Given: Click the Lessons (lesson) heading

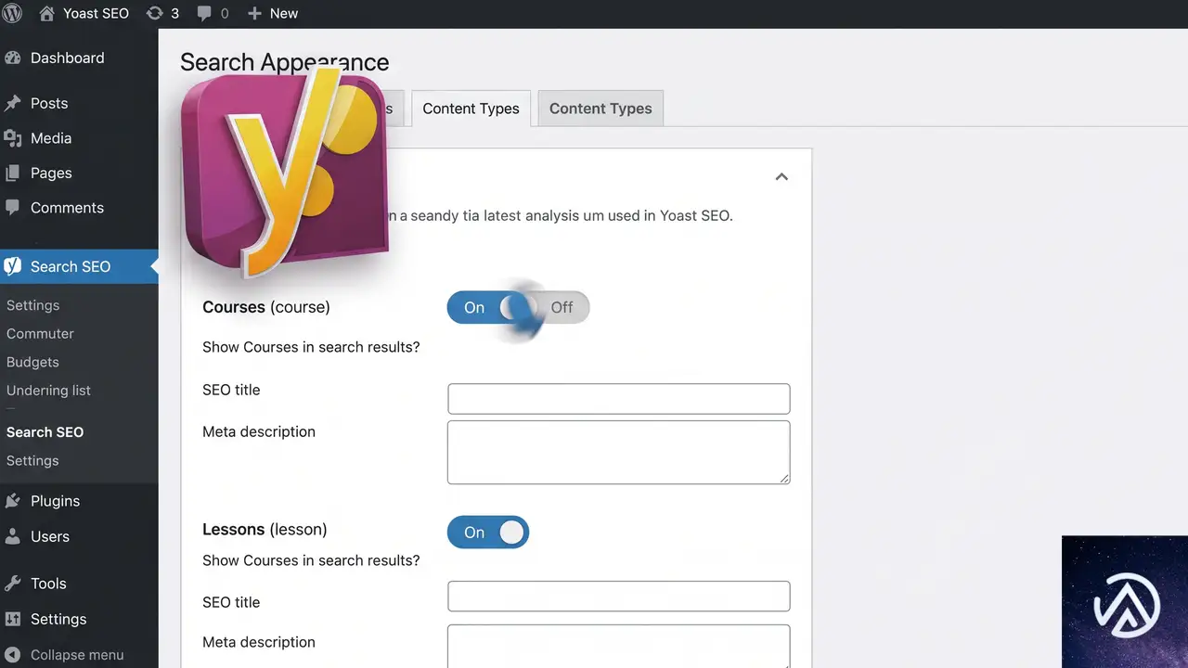Looking at the screenshot, I should [265, 530].
